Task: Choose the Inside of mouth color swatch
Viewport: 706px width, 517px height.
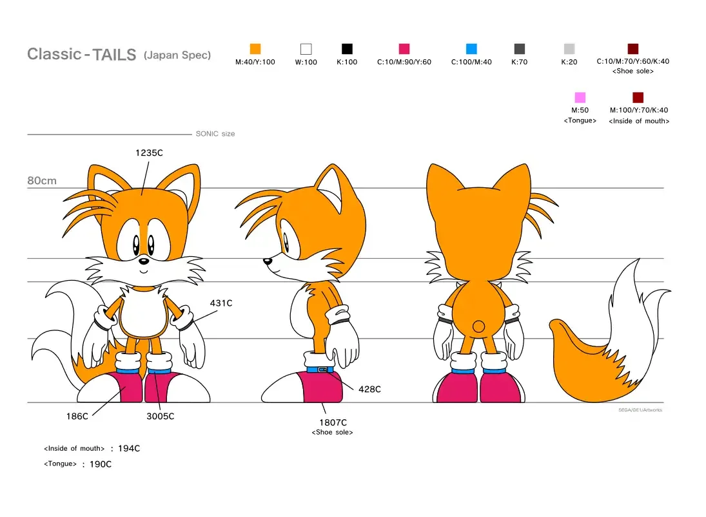Action: click(638, 97)
